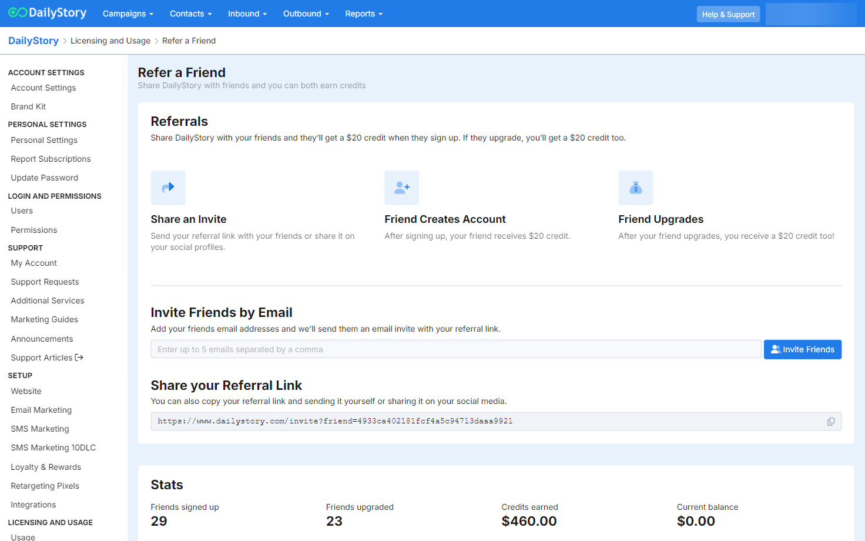Select the referral link text box

point(488,422)
